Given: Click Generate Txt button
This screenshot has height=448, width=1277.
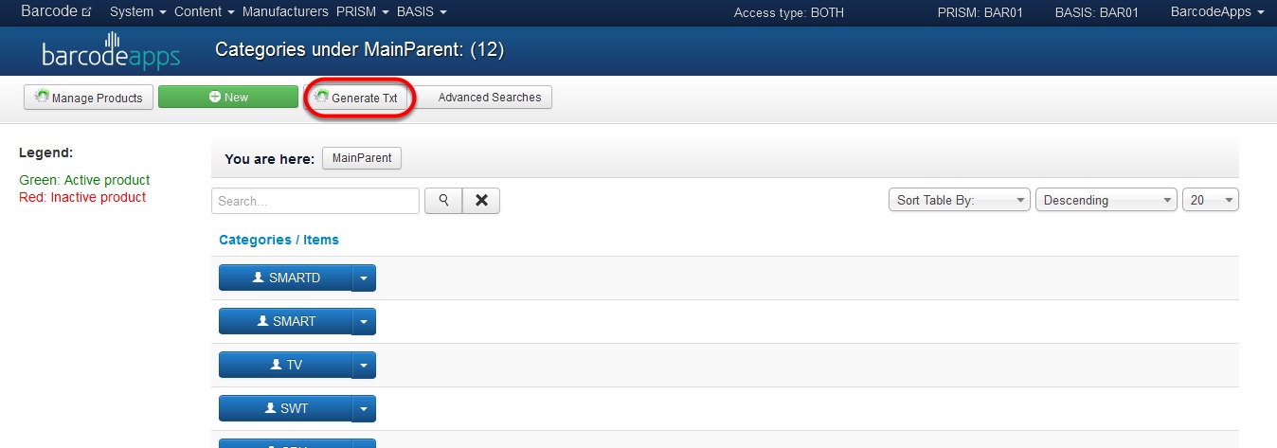Looking at the screenshot, I should click(355, 98).
